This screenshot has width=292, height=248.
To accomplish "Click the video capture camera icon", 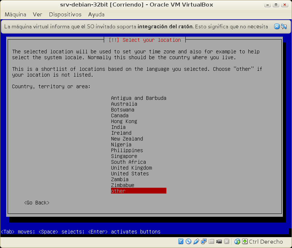I will tap(219, 241).
